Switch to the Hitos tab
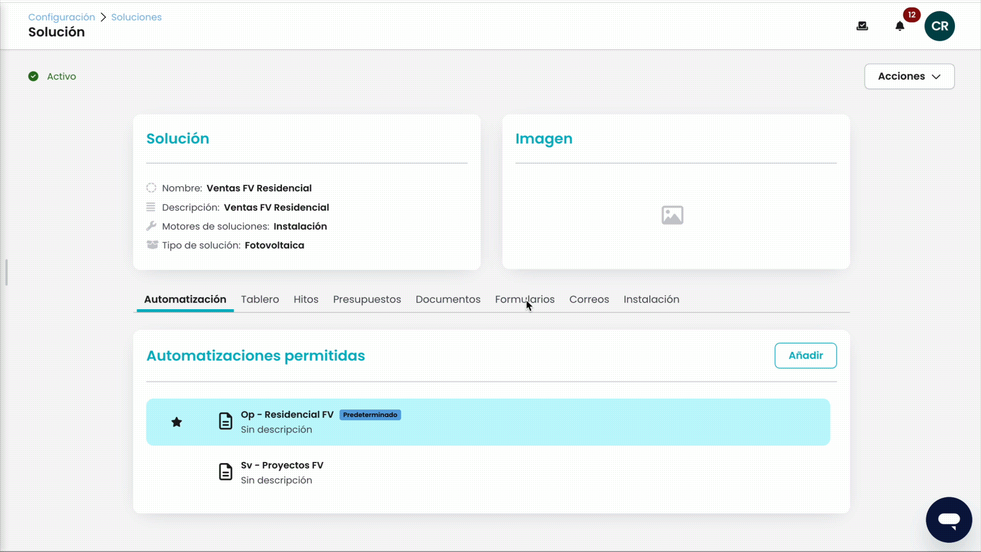Image resolution: width=981 pixels, height=552 pixels. (x=306, y=300)
